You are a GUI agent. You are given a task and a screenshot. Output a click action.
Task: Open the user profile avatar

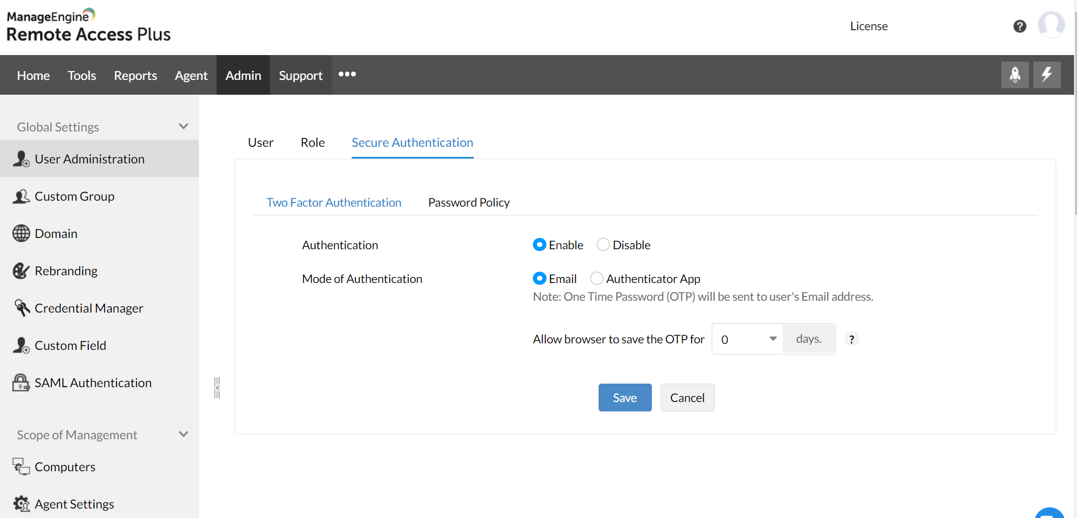coord(1052,25)
